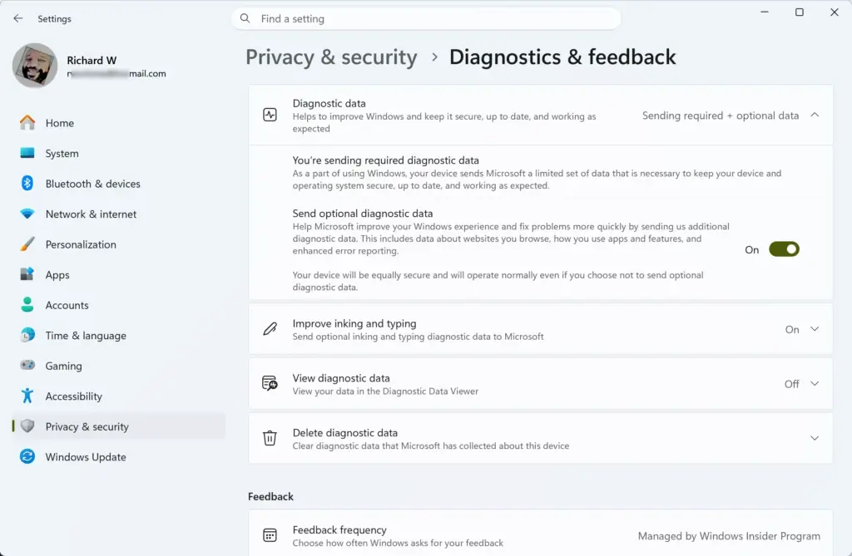This screenshot has width=852, height=556.
Task: Click the Apps icon in sidebar
Action: tap(27, 275)
